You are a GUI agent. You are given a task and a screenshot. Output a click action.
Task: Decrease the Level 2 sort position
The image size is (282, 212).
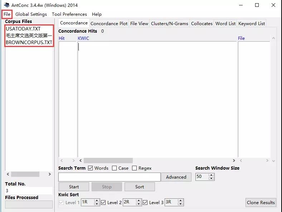138,204
